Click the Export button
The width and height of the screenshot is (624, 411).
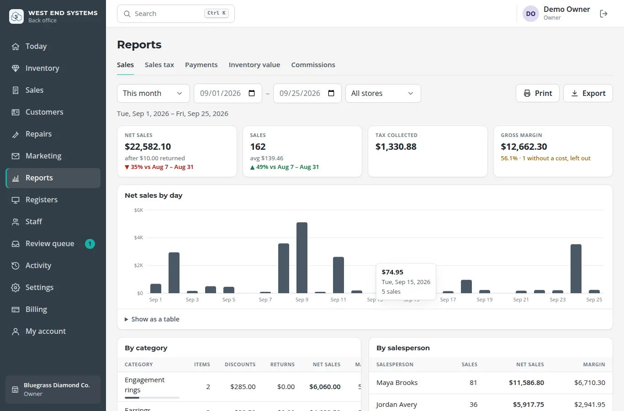tap(588, 93)
